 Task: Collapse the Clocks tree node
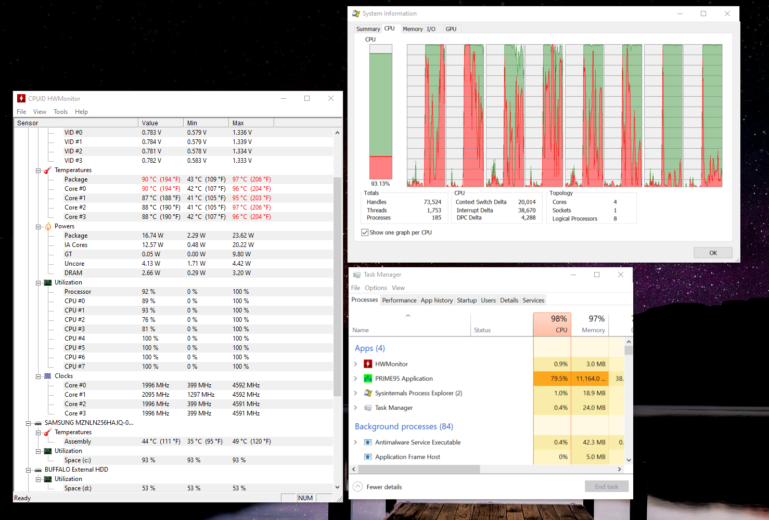click(38, 376)
